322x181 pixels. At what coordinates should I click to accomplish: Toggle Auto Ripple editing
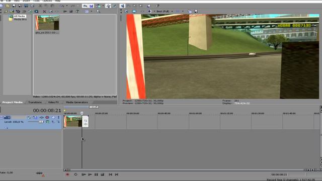98,6
